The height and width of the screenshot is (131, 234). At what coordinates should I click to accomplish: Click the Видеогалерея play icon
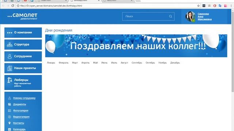[10, 117]
